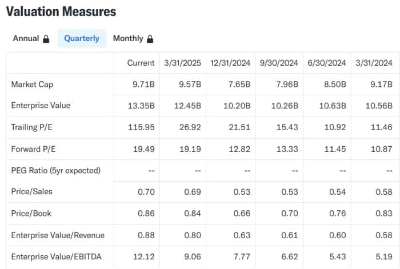Select the Quarterly tab
Screen dimensions: 400x269
[x=82, y=38]
